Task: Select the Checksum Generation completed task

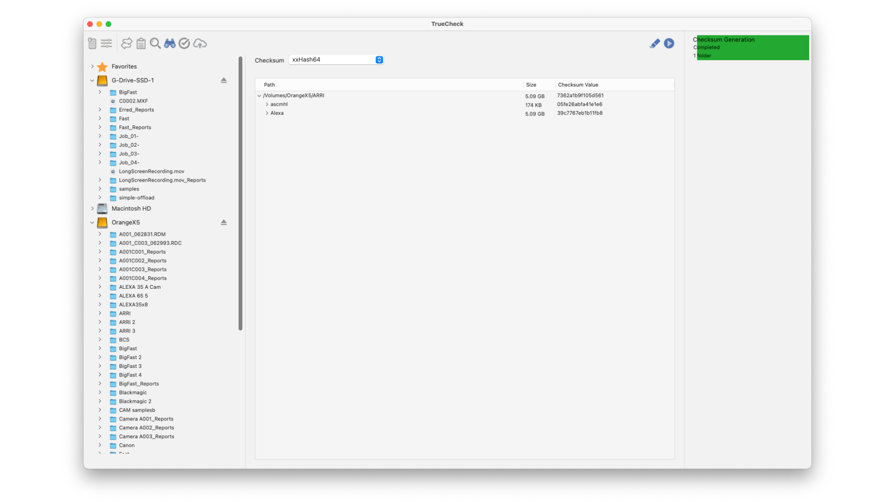Action: pos(750,48)
